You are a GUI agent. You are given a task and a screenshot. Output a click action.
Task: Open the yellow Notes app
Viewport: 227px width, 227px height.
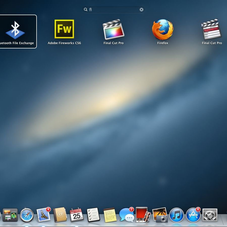pyautogui.click(x=110, y=215)
